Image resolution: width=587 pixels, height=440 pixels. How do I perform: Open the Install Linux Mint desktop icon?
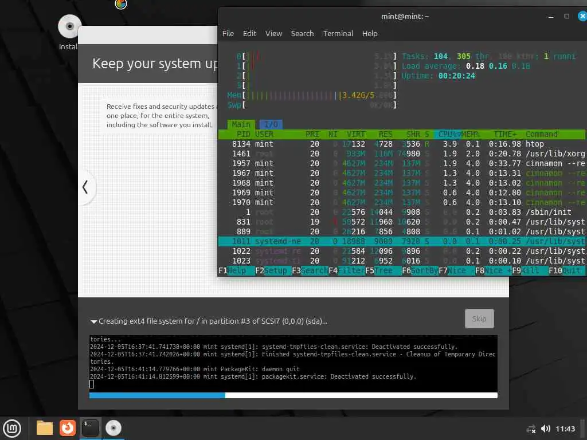(69, 32)
